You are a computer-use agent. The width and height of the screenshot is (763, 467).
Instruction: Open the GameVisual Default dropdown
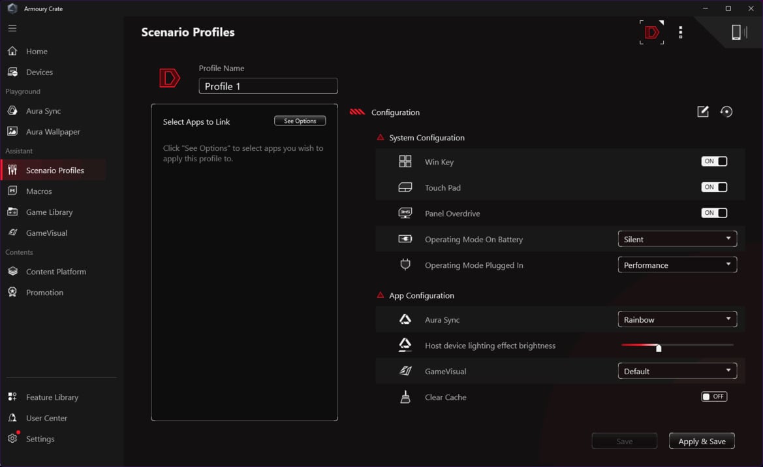677,370
